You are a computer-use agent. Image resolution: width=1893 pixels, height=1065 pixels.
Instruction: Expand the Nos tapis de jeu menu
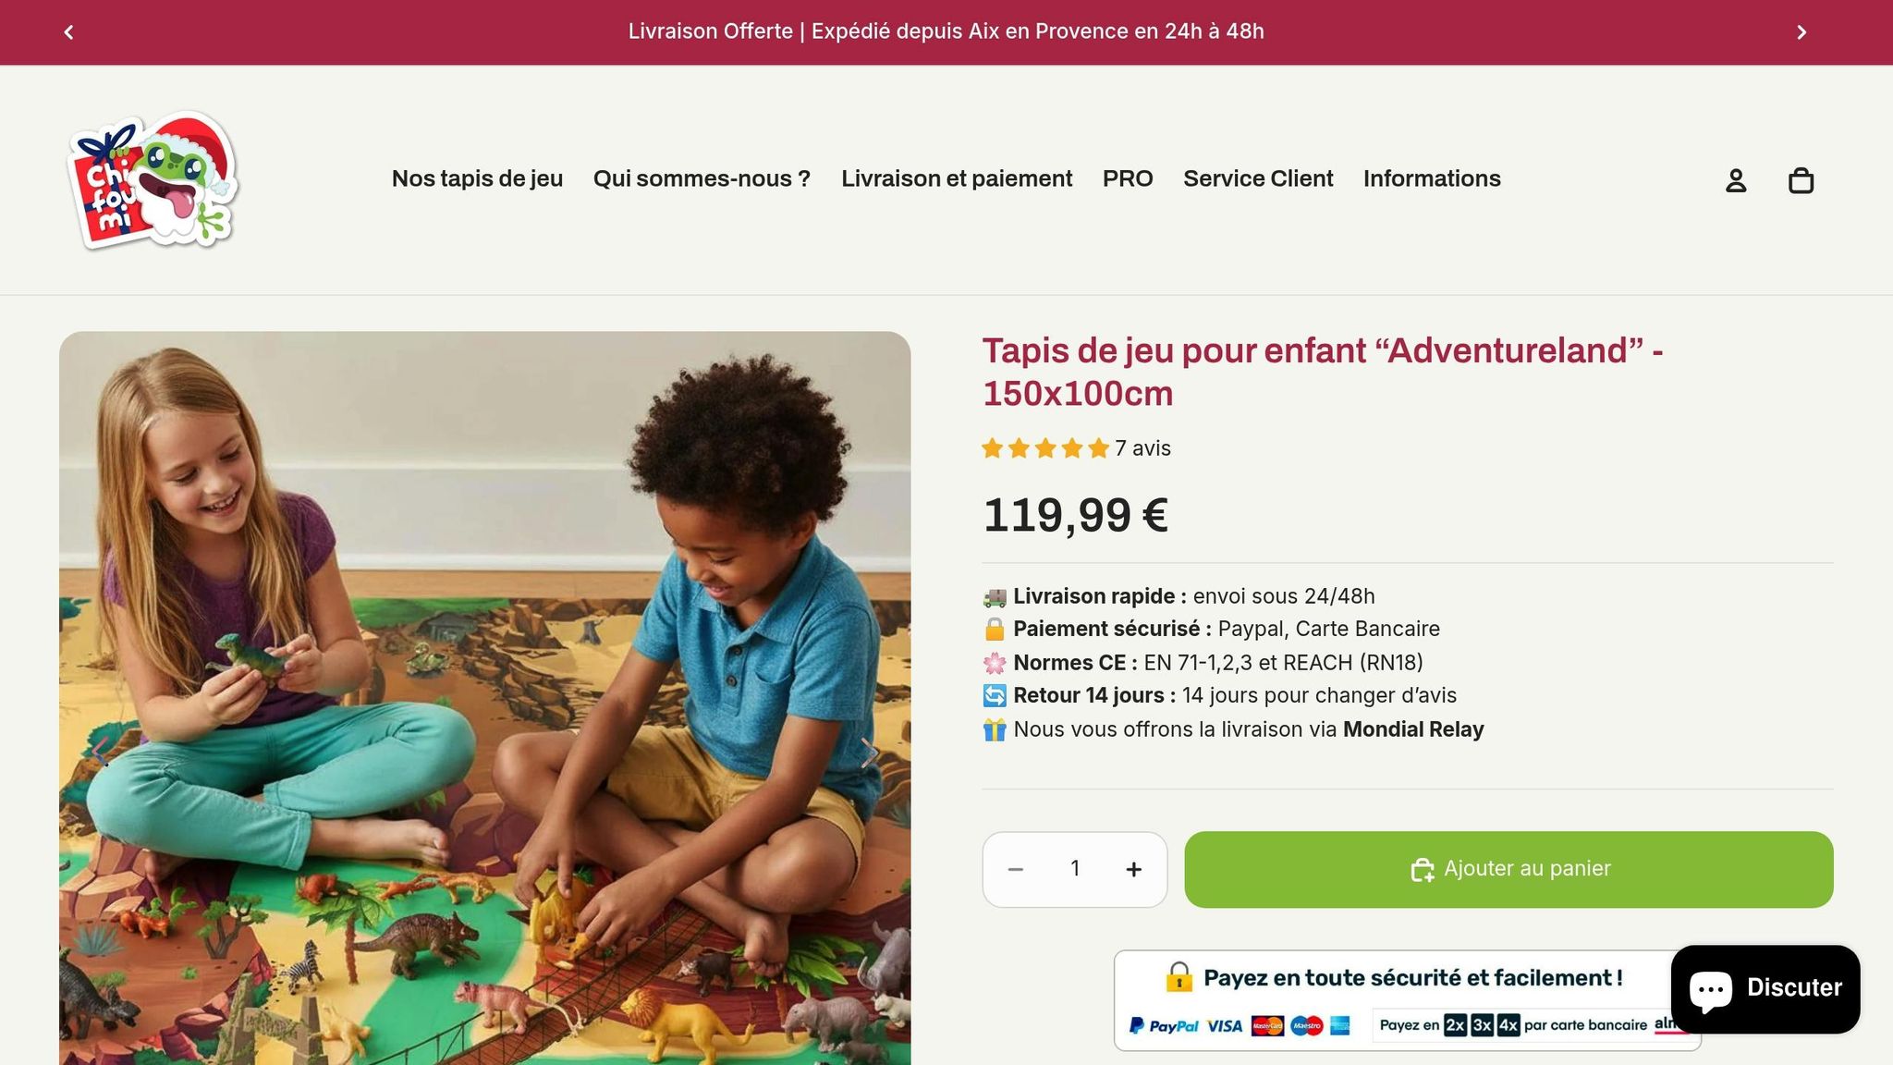pyautogui.click(x=477, y=178)
